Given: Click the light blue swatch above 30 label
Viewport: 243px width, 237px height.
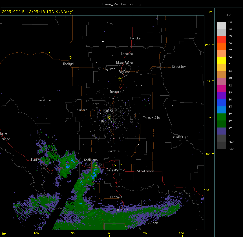Looking at the screenshot, I should tap(222, 110).
